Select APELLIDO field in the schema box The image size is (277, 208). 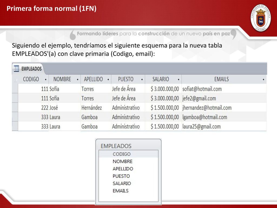click(128, 169)
